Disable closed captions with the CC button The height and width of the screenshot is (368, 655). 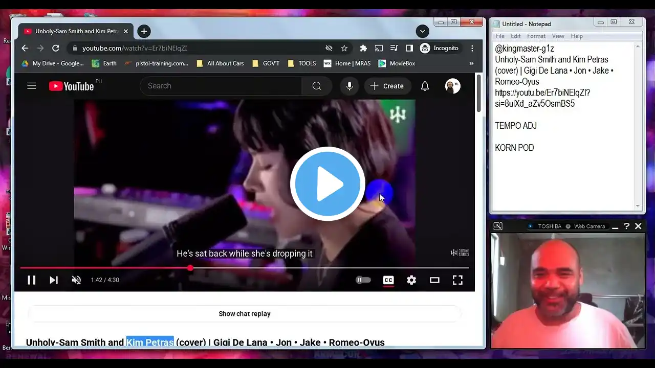388,280
